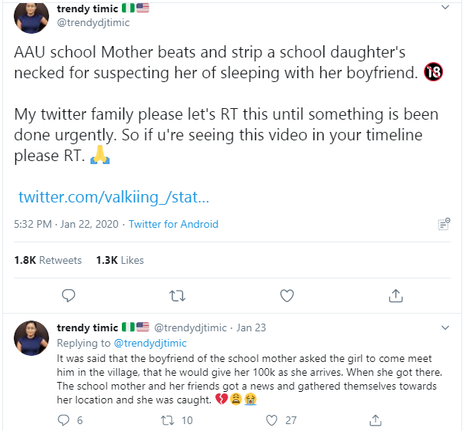Share the main tweet
466x431 pixels.
tap(396, 295)
